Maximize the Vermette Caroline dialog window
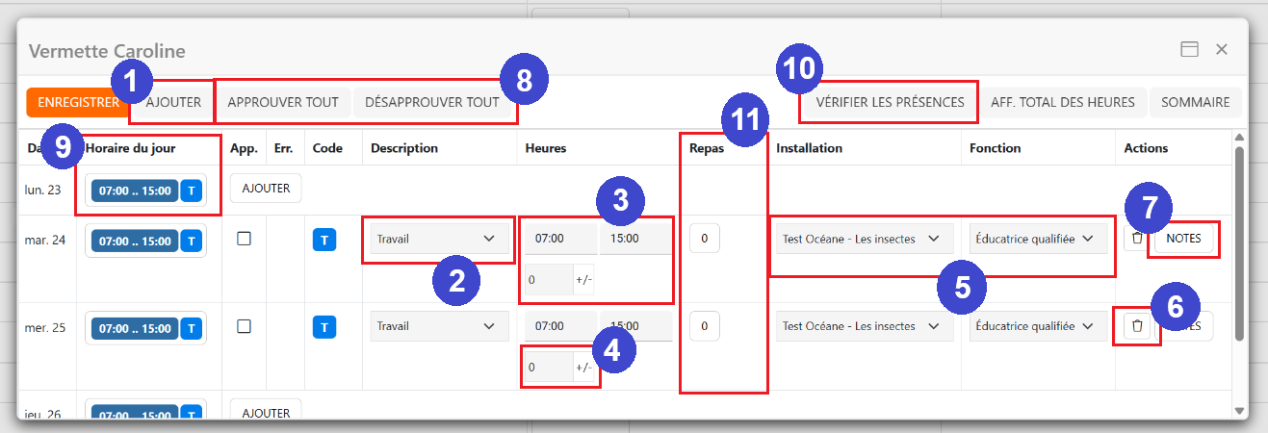1268x433 pixels. tap(1189, 50)
